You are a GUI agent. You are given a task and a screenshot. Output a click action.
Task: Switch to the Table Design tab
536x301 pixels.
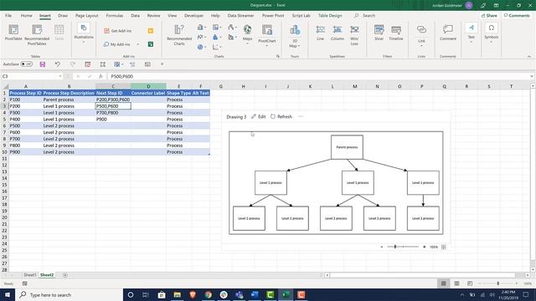pyautogui.click(x=330, y=16)
